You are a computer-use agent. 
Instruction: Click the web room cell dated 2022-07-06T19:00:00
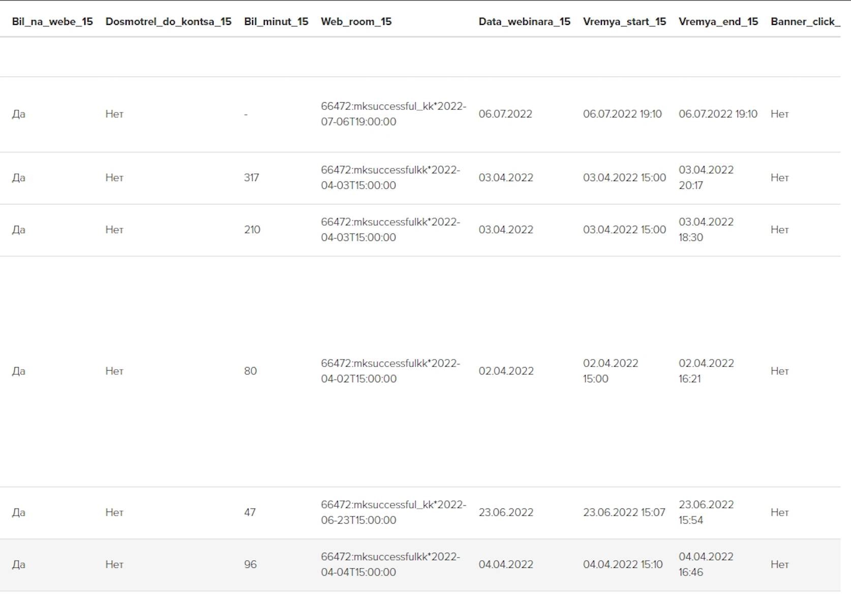click(393, 114)
